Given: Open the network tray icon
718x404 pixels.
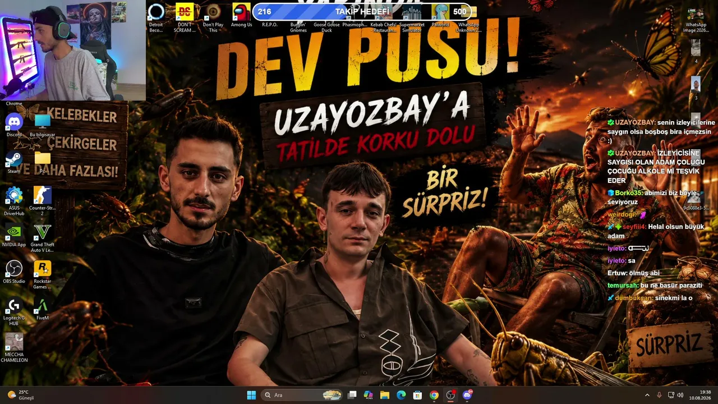Looking at the screenshot, I should pyautogui.click(x=671, y=395).
